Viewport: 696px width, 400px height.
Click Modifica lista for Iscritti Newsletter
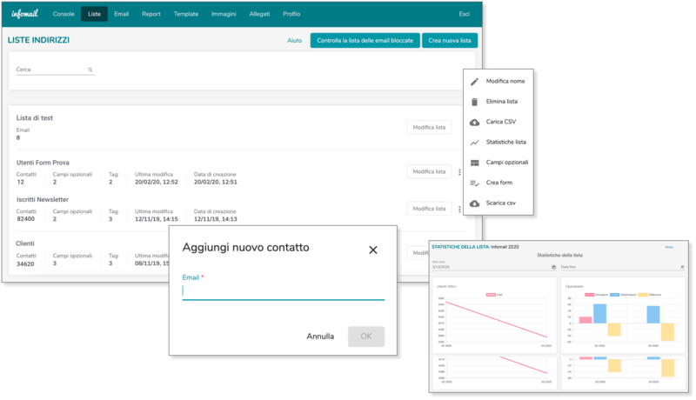(429, 209)
